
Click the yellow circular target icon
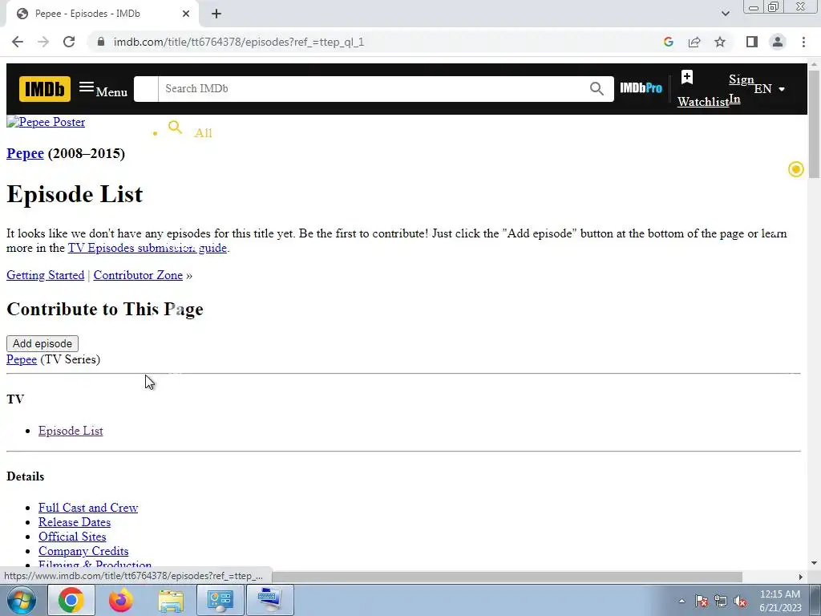click(x=796, y=169)
